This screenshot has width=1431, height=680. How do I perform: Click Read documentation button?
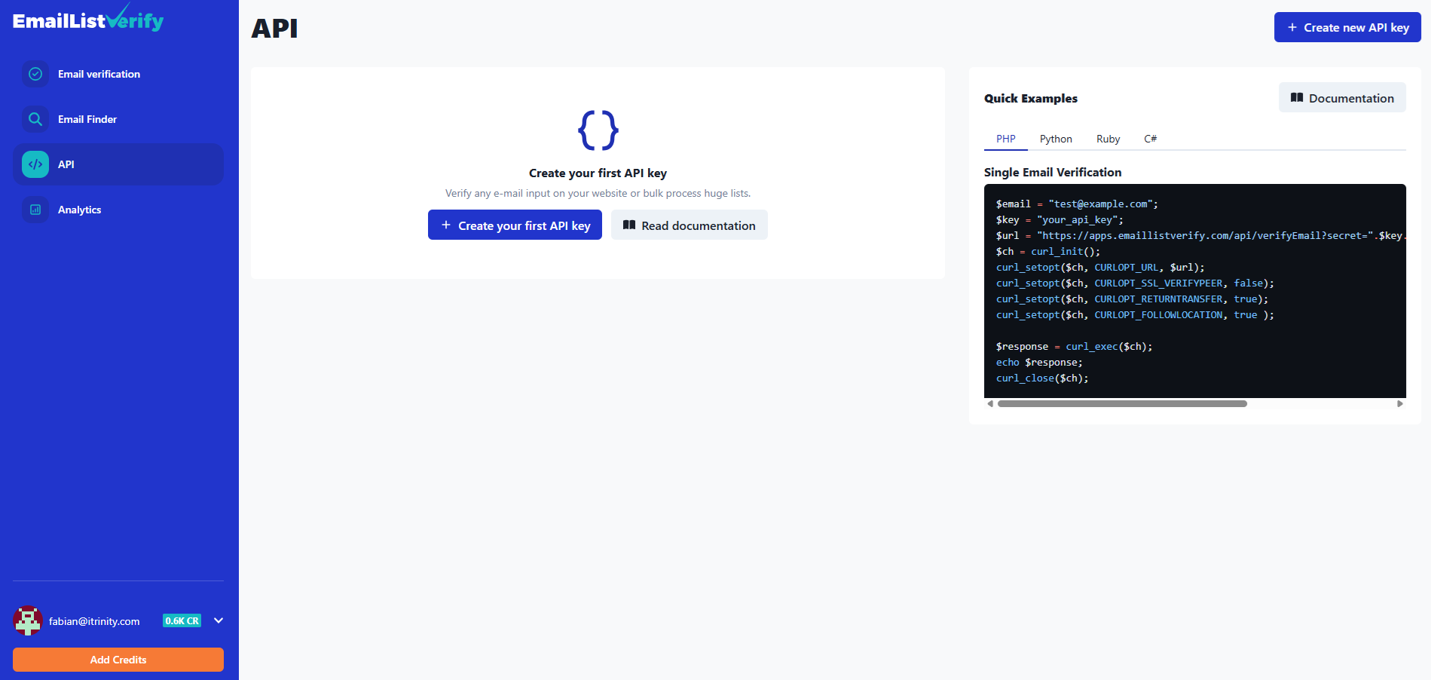coord(690,225)
